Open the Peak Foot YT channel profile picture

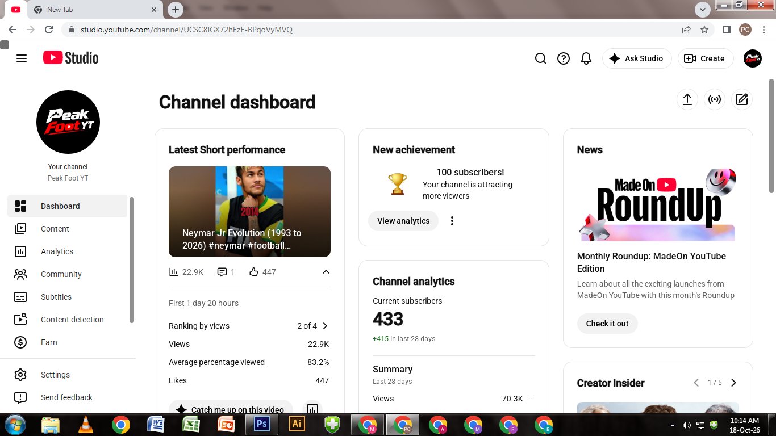[x=68, y=122]
